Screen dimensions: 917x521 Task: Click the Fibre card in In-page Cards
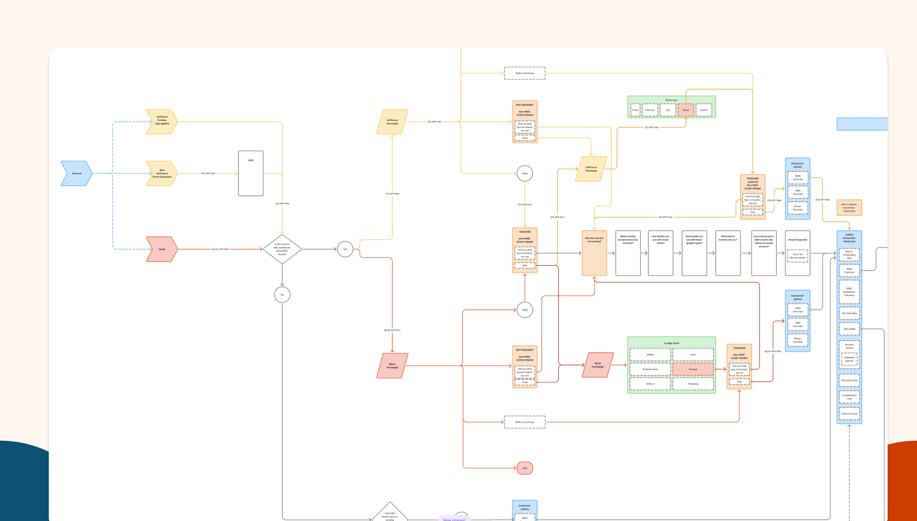tap(693, 355)
